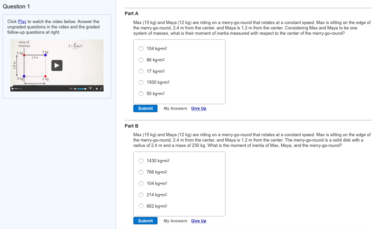Select the 1500 kg·m2 option in Part A
Image resolution: width=380 pixels, height=229 pixels.
[x=141, y=82]
